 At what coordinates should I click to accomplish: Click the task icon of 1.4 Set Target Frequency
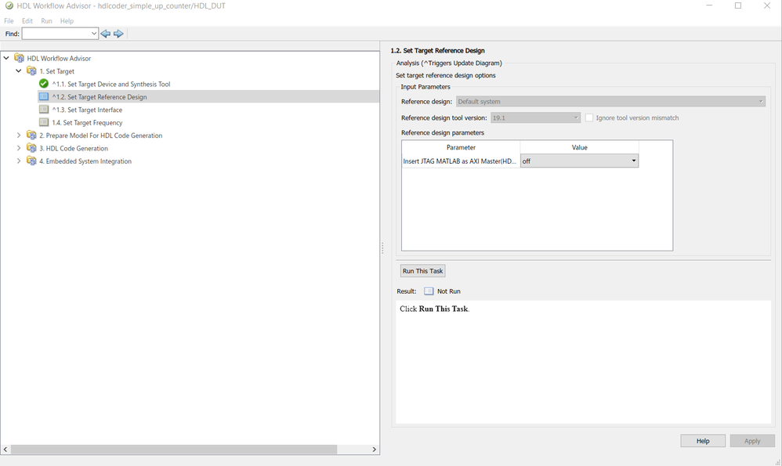(44, 122)
